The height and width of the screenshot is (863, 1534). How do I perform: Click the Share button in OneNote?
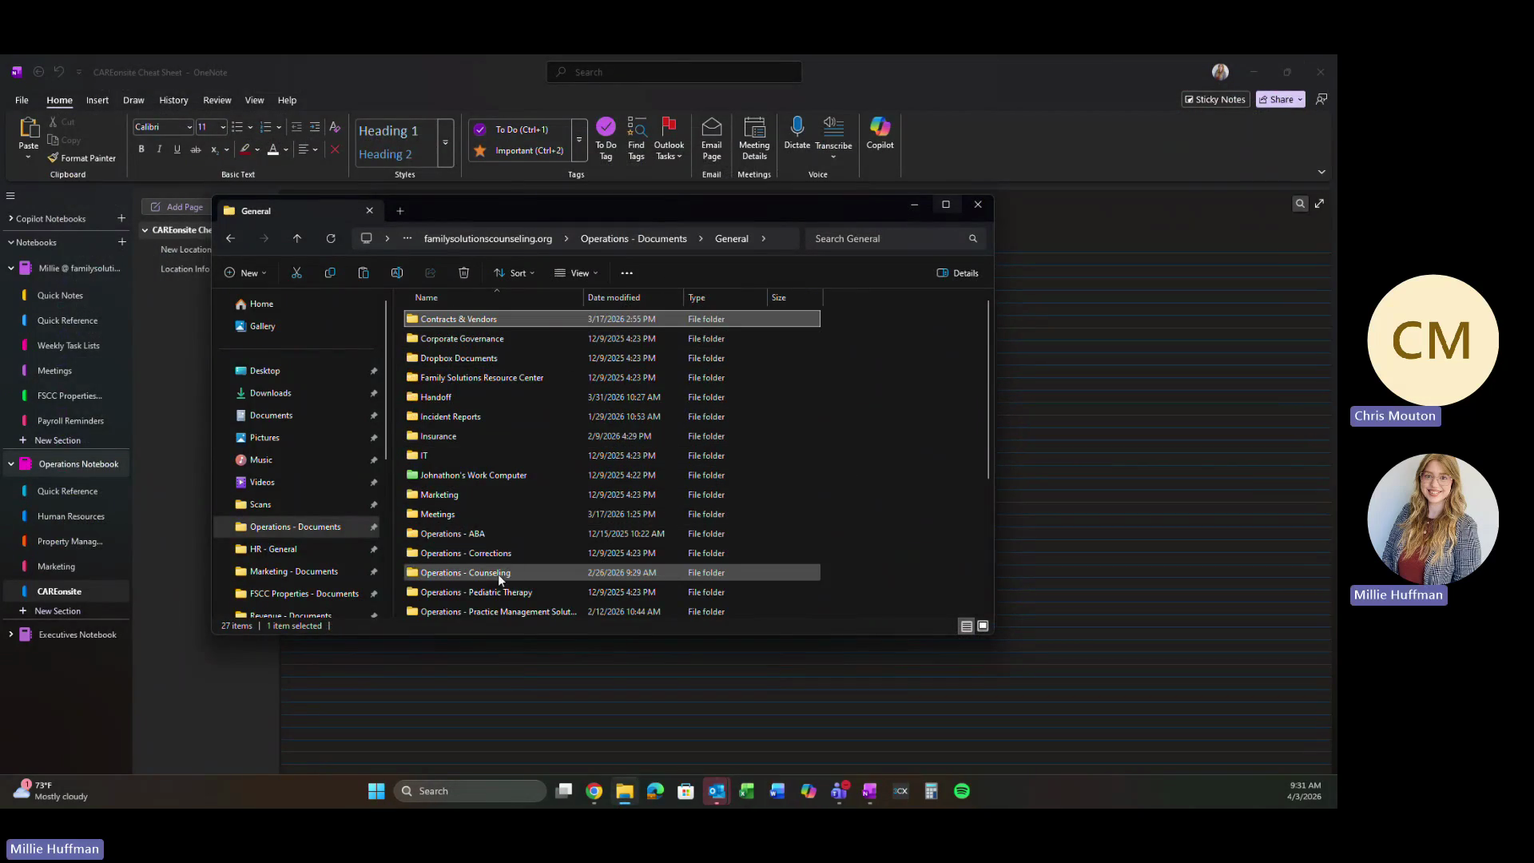coord(1280,99)
